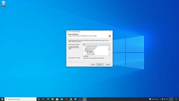Viewport: 179px width, 101px height.
Task: Open Task View from the taskbar
Action: [43, 99]
